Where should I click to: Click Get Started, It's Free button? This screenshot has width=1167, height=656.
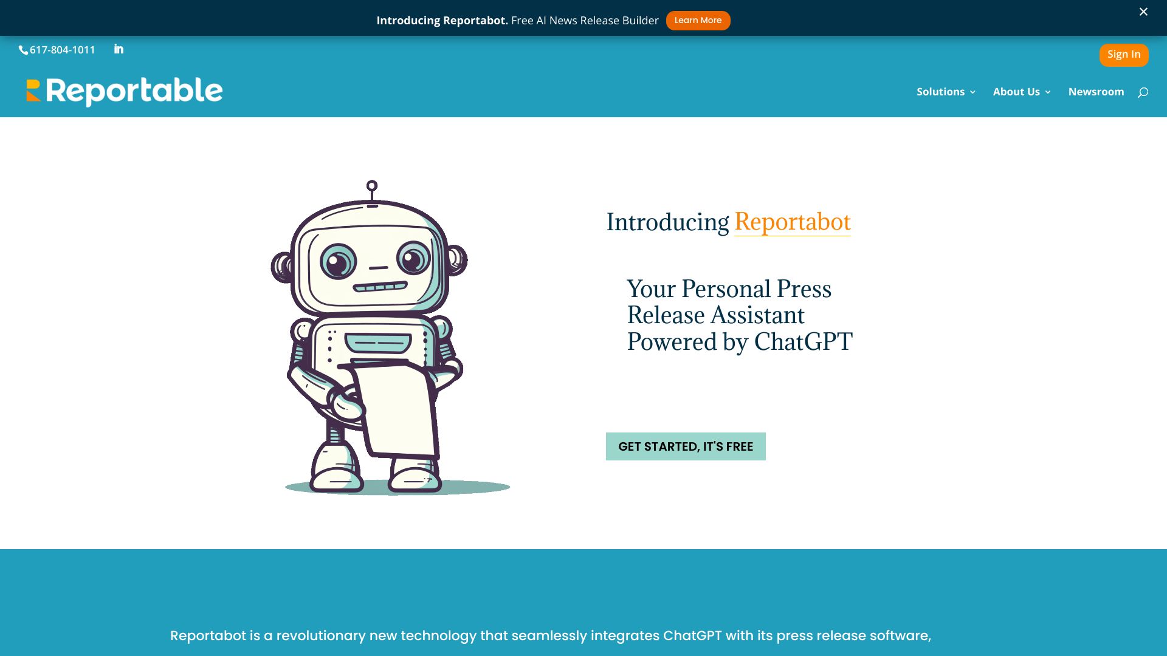pos(686,446)
